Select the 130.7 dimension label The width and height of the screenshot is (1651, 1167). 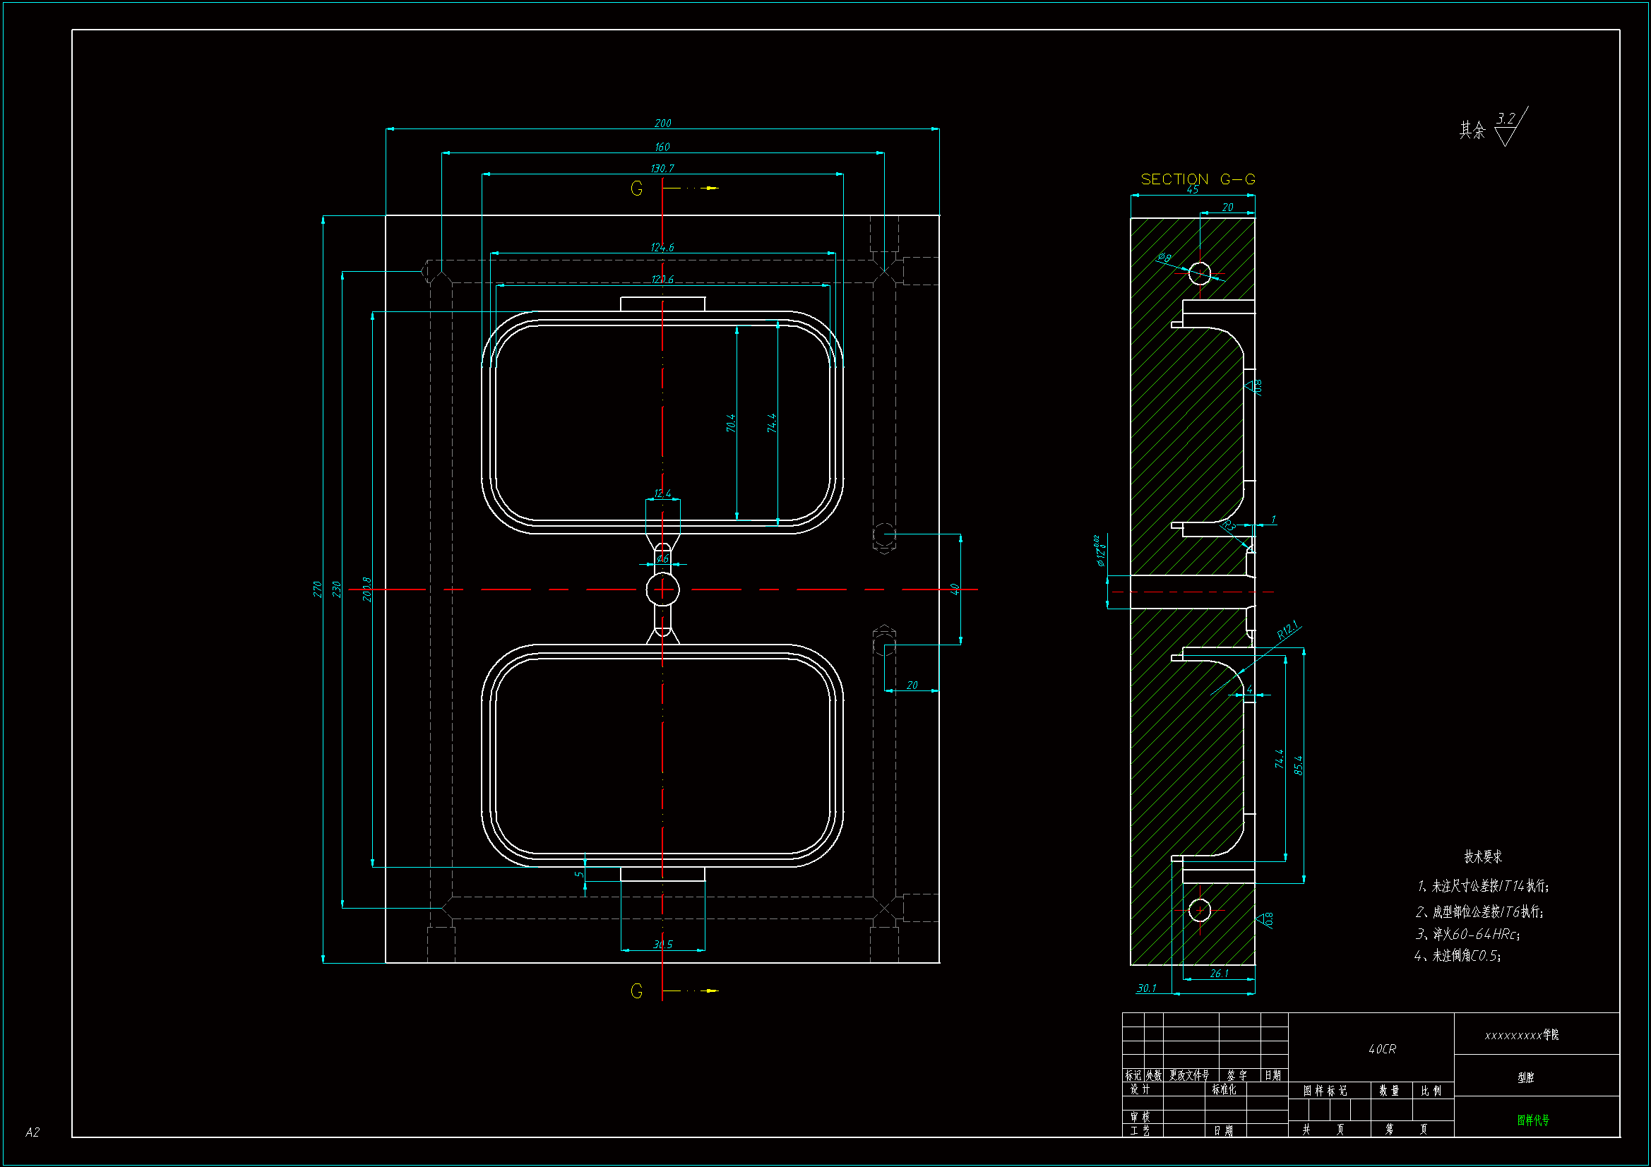tap(662, 168)
